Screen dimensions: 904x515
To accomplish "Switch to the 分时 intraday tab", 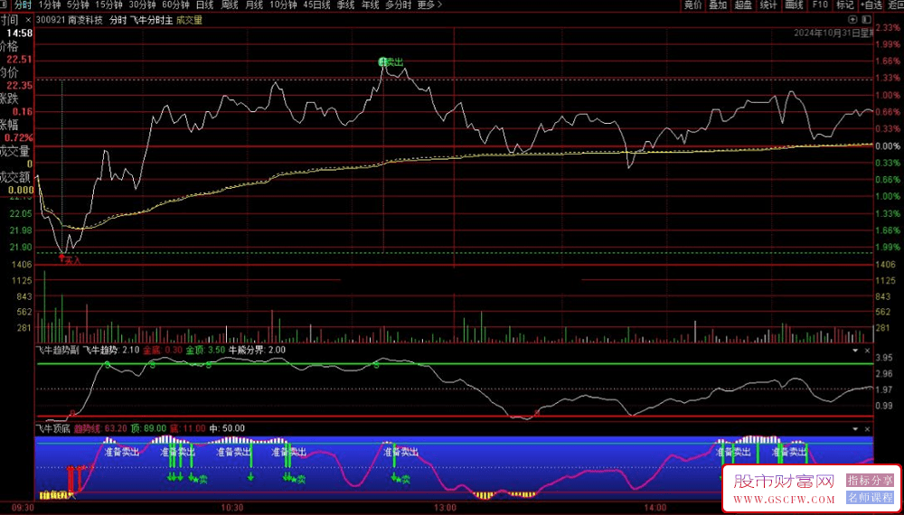I will [x=23, y=5].
